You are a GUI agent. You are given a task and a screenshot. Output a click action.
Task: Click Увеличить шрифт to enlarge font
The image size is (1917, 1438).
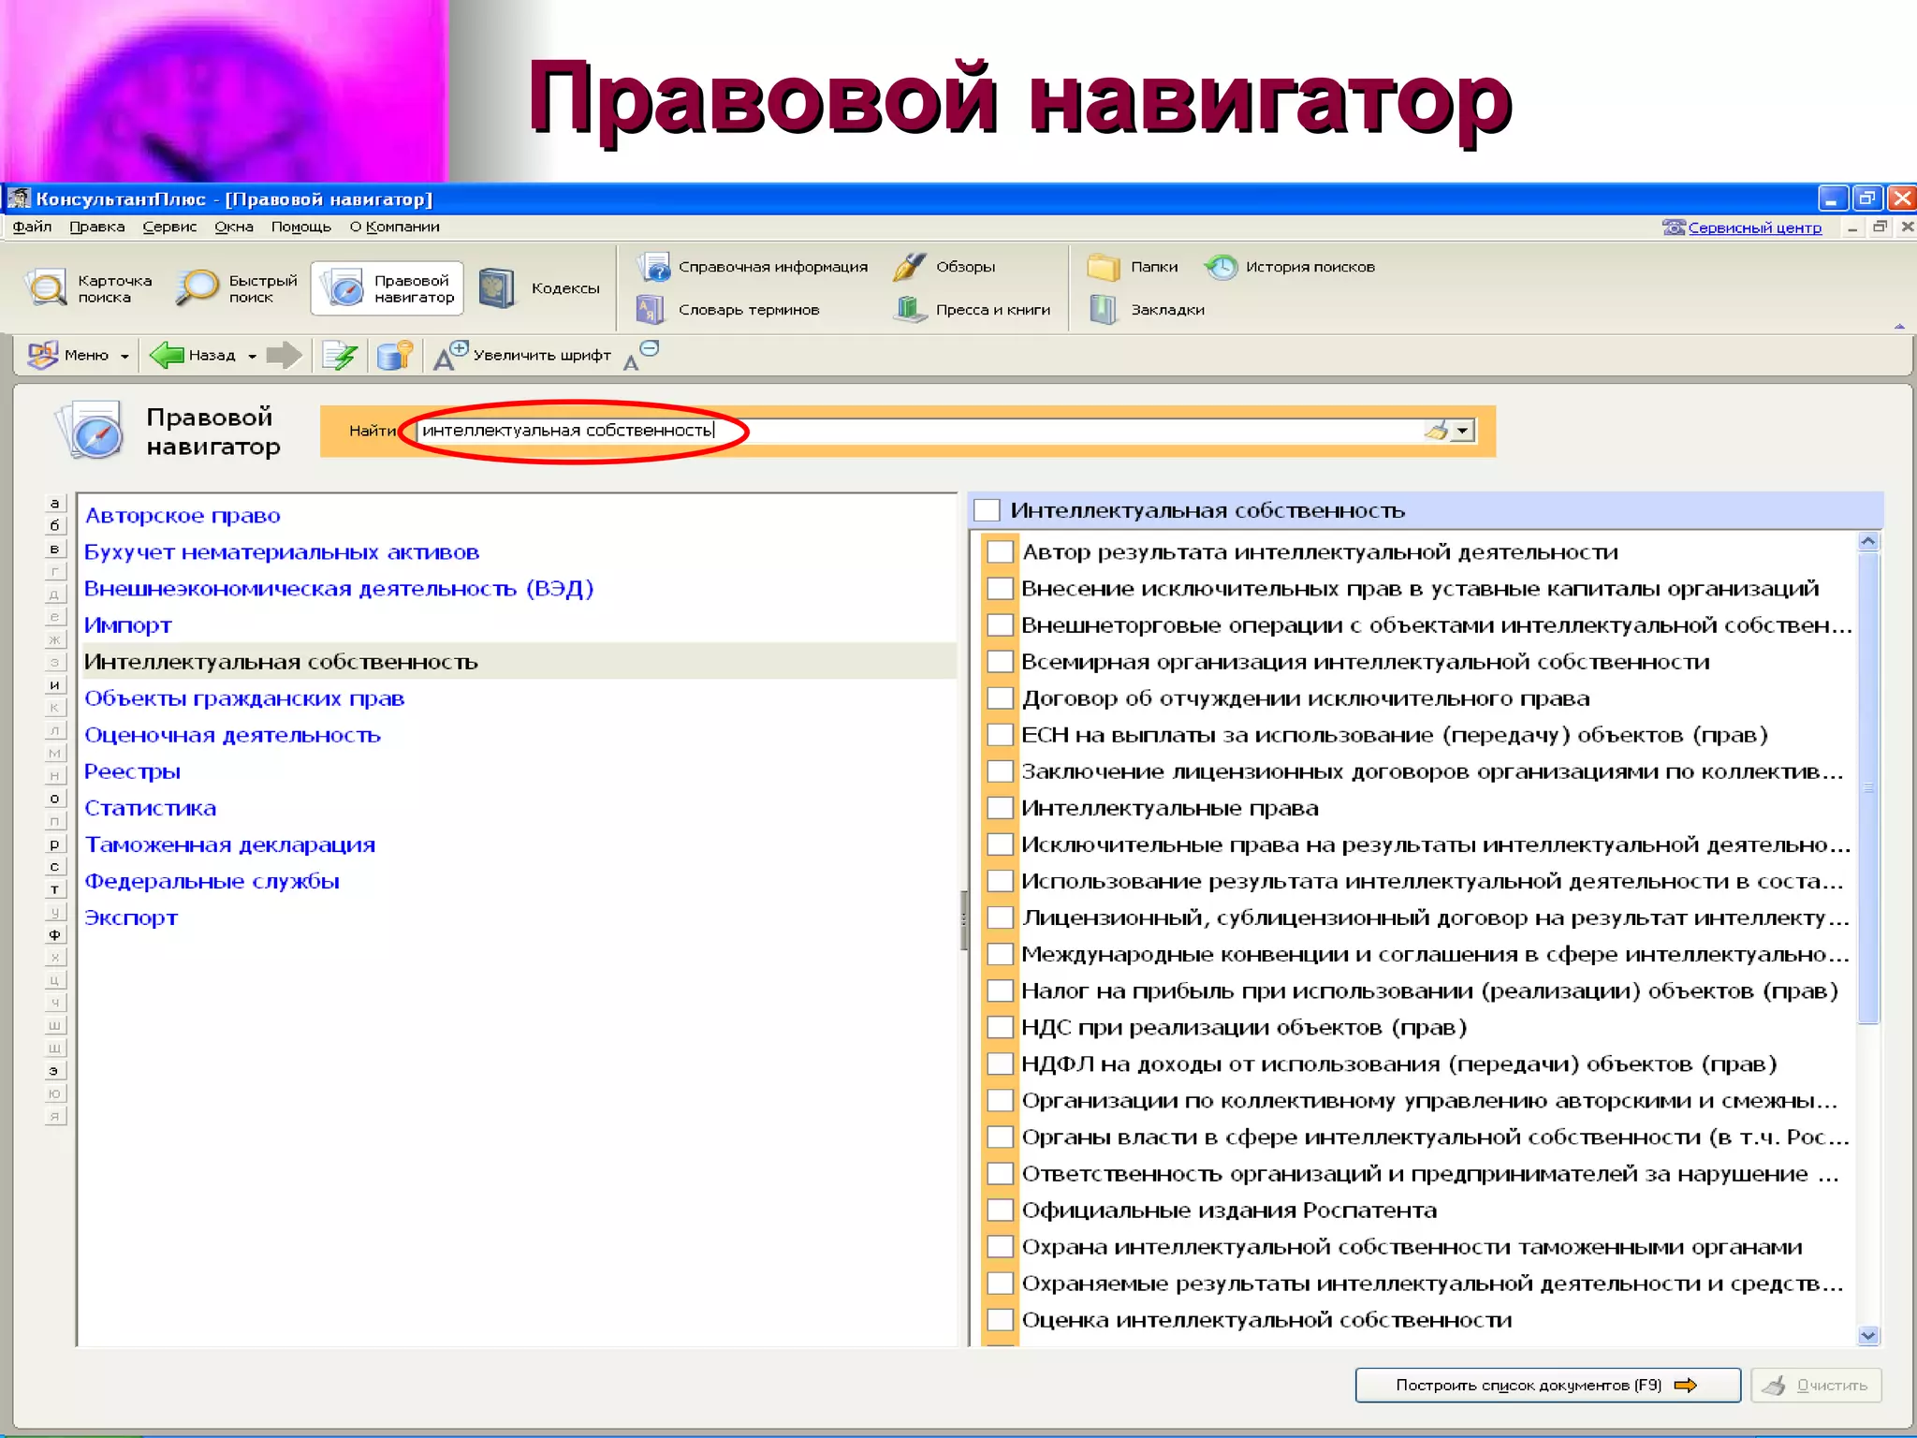522,355
